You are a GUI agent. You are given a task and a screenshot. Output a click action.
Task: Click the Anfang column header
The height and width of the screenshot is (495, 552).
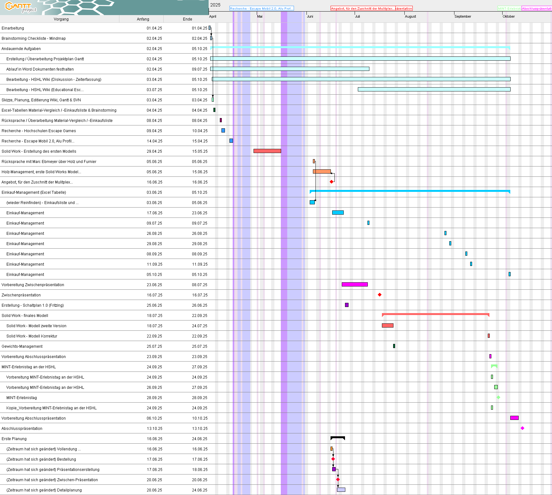coord(143,19)
